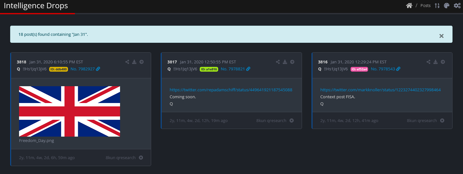Select the ID: ddb400 badge
Image resolution: width=463 pixels, height=174 pixels.
58,69
